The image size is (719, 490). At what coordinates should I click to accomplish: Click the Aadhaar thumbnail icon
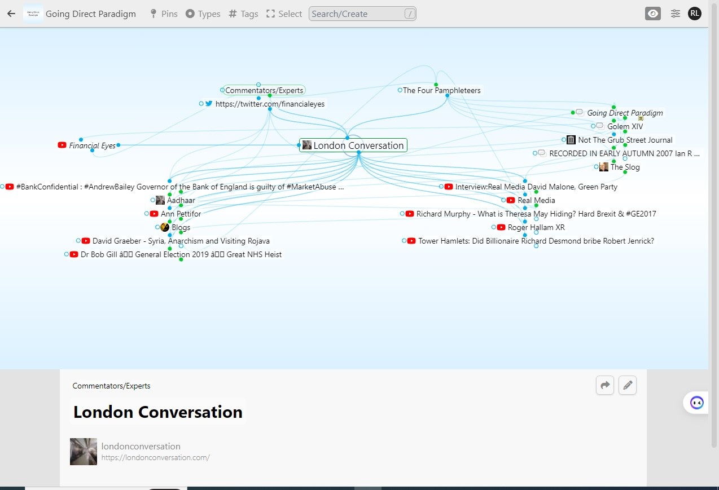(x=160, y=200)
